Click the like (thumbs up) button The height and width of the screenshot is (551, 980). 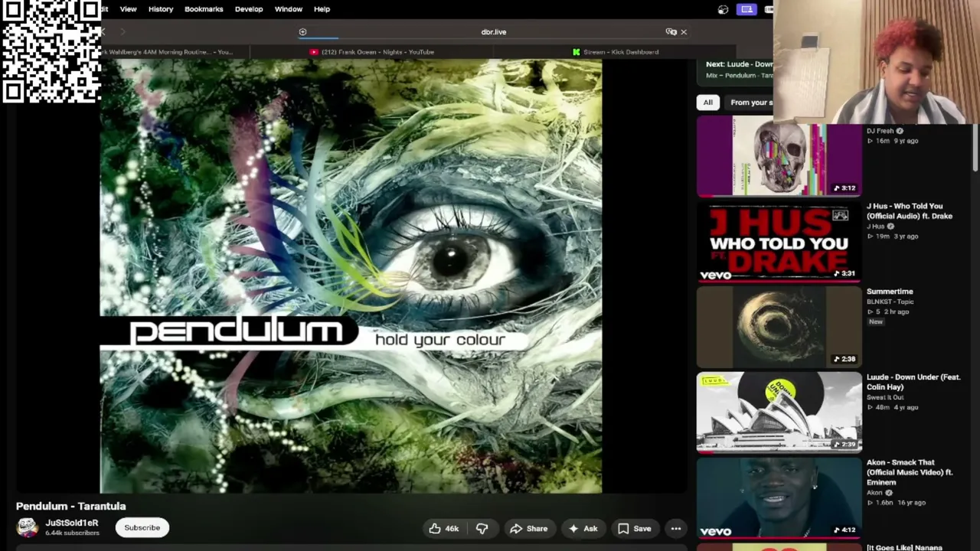[x=435, y=528]
